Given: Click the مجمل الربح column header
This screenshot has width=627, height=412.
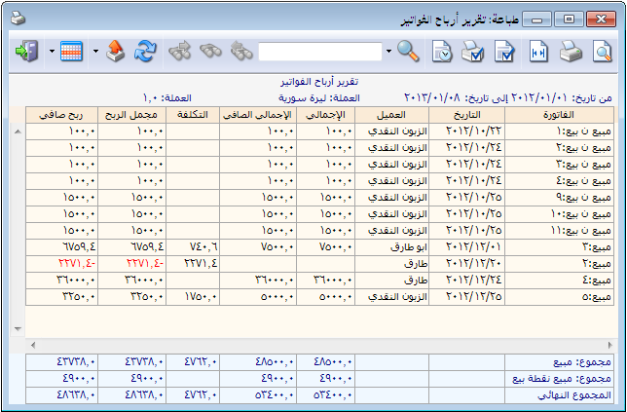Looking at the screenshot, I should (131, 115).
